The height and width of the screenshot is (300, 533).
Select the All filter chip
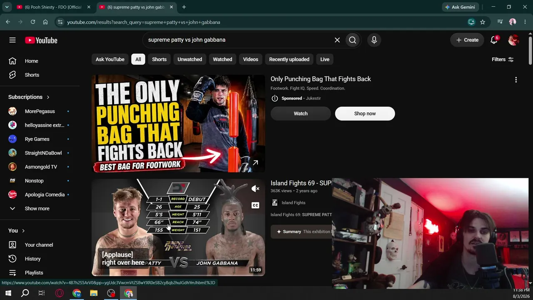click(138, 59)
